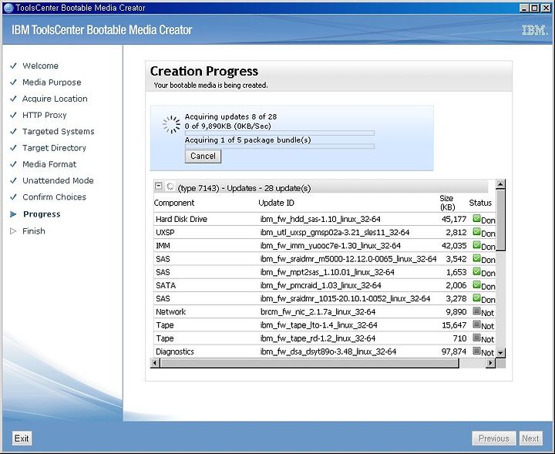Click the gray status icon for tape_rd row
555x454 pixels.
pyautogui.click(x=476, y=338)
